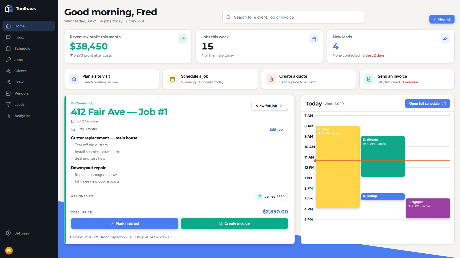Viewport: 460px width, 258px height.
Task: Click the revenue trend arrow icon
Action: coord(182,39)
